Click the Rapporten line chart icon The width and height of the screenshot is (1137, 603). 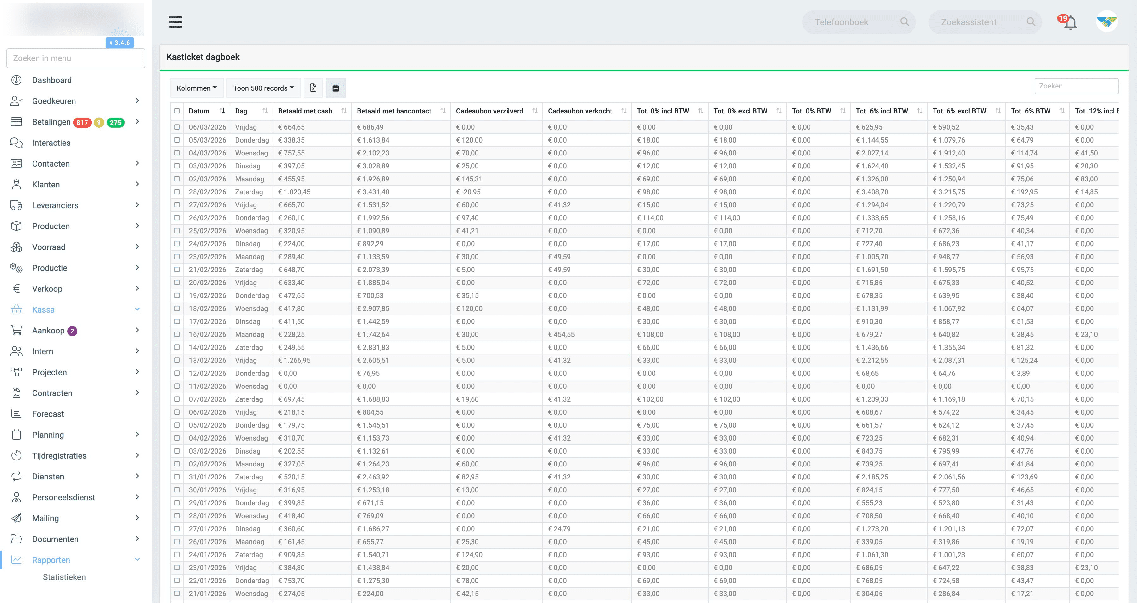pyautogui.click(x=16, y=560)
